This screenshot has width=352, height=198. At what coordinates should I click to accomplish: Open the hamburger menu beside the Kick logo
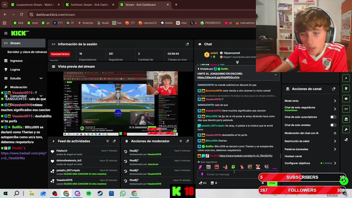6,33
